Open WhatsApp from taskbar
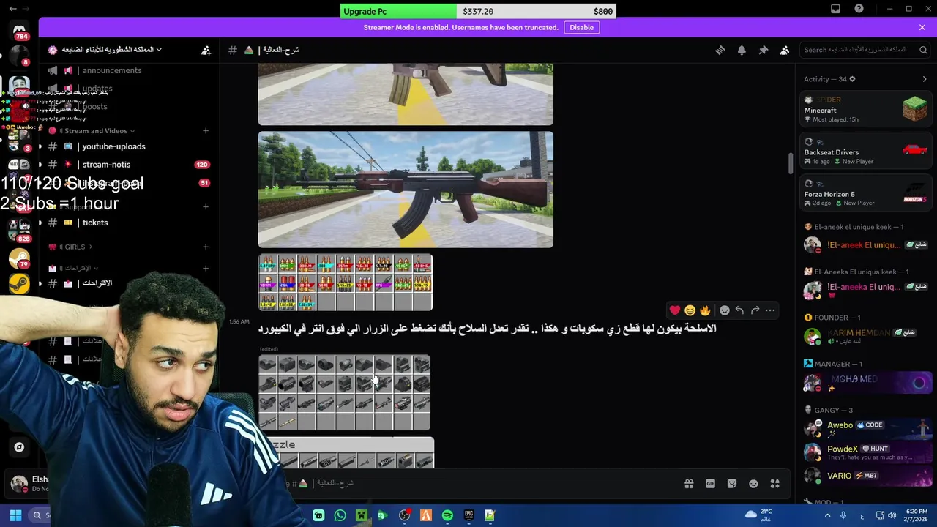This screenshot has height=527, width=937. tap(340, 515)
